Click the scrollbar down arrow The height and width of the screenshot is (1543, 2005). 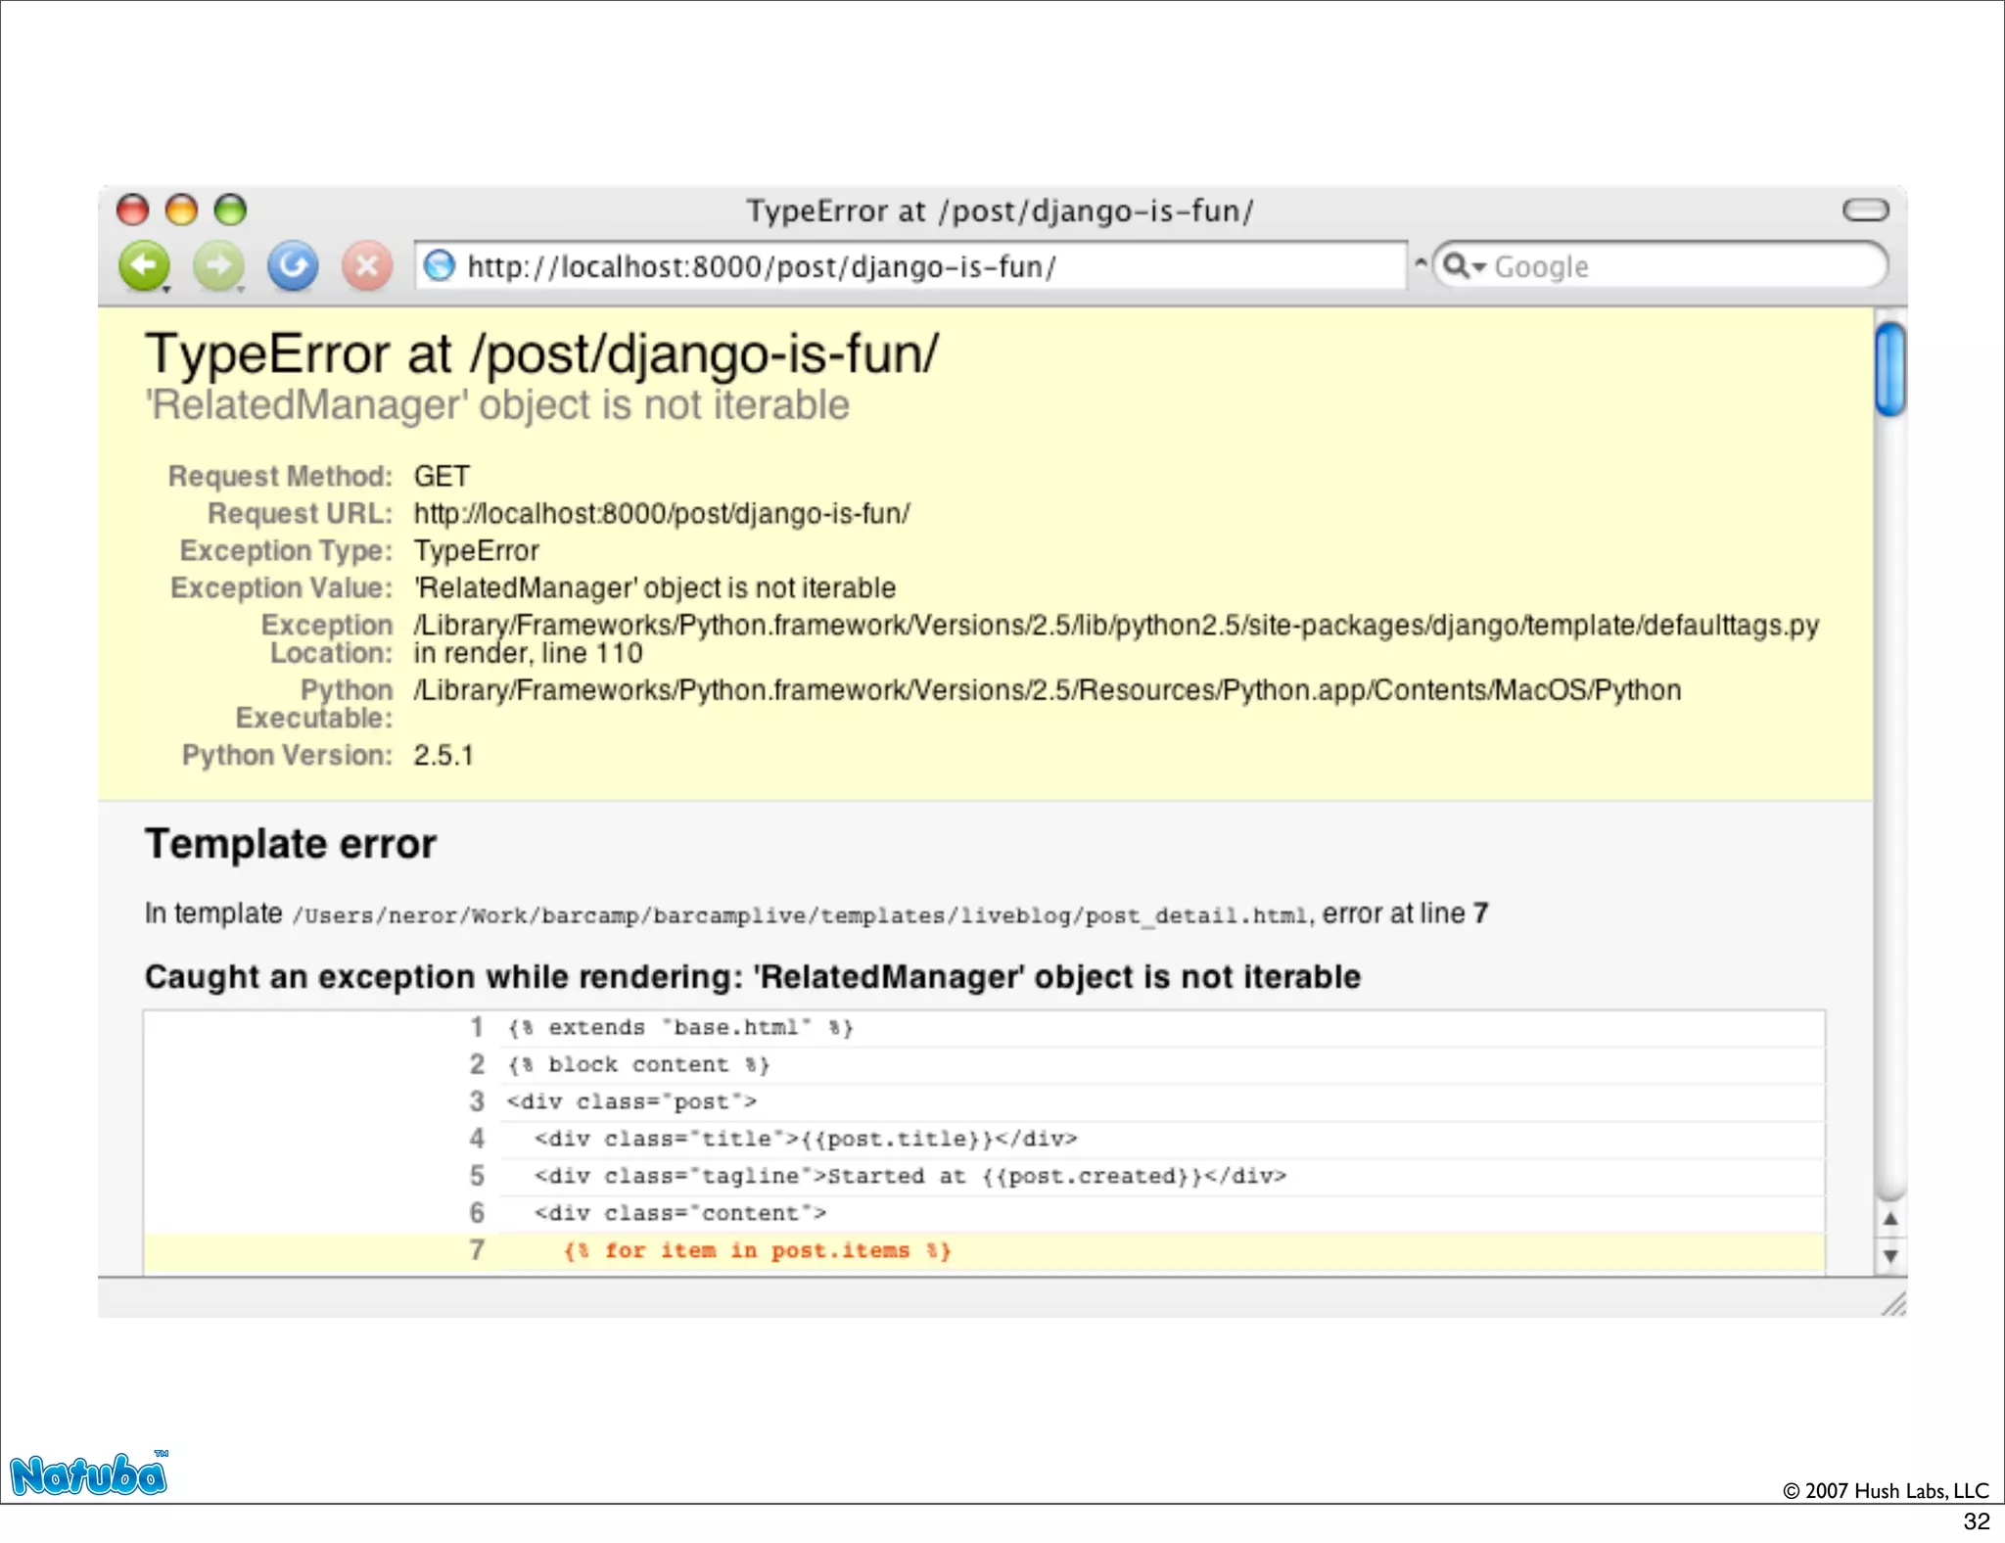(1890, 1255)
